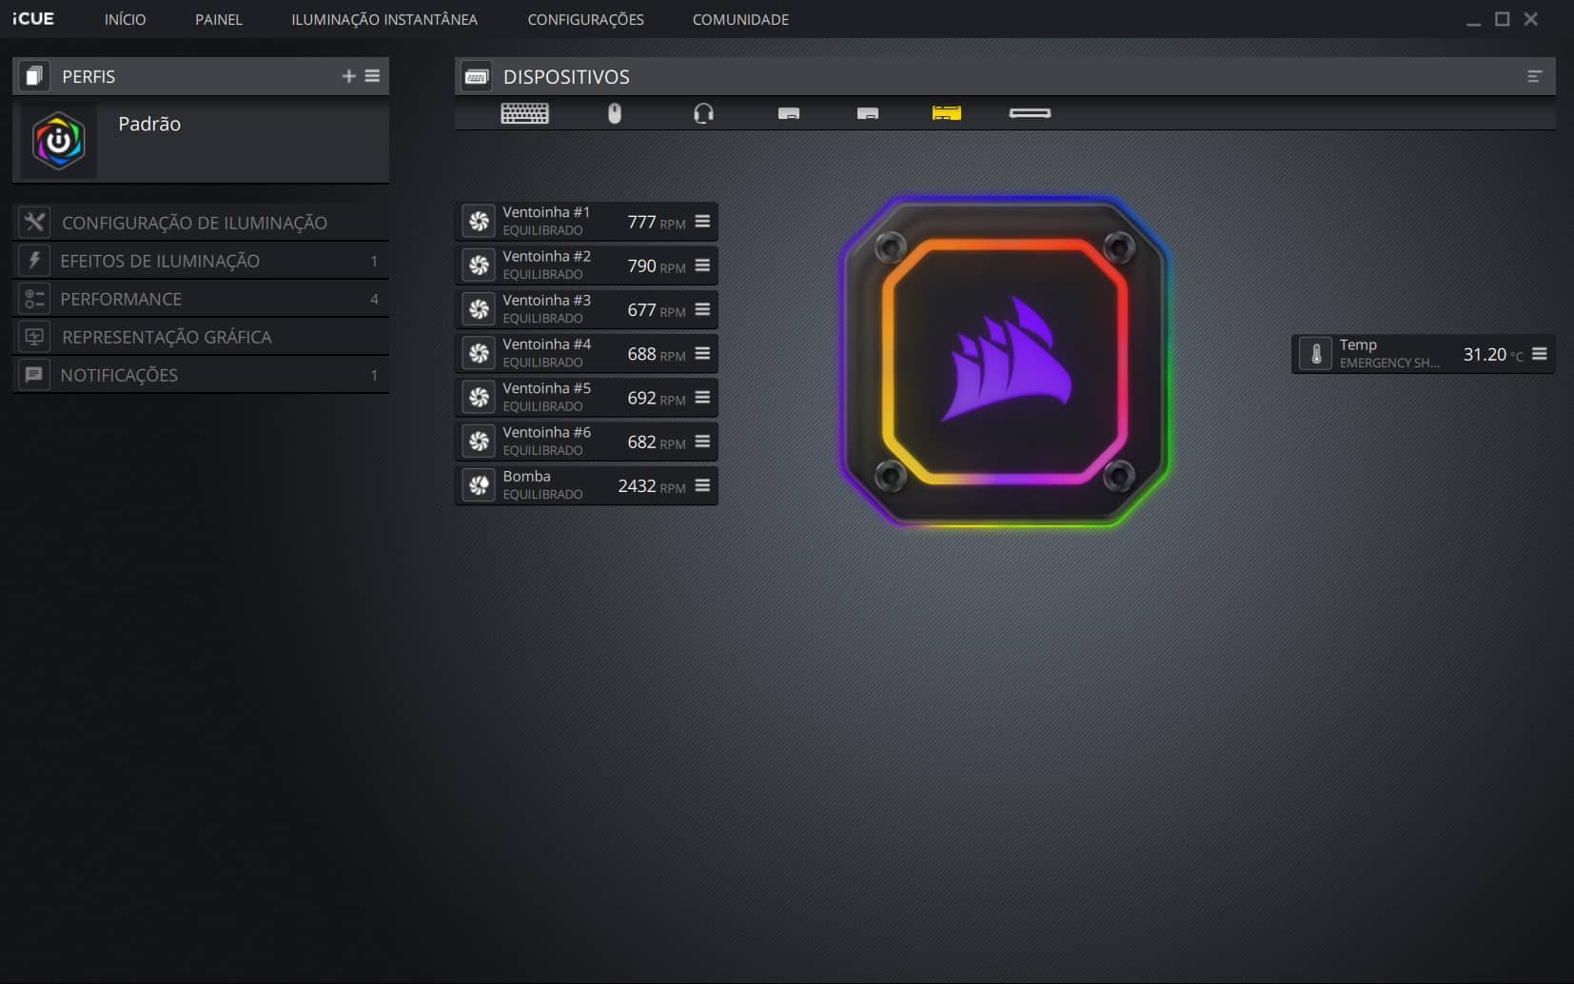Open Configuração de Iluminação section

click(201, 223)
